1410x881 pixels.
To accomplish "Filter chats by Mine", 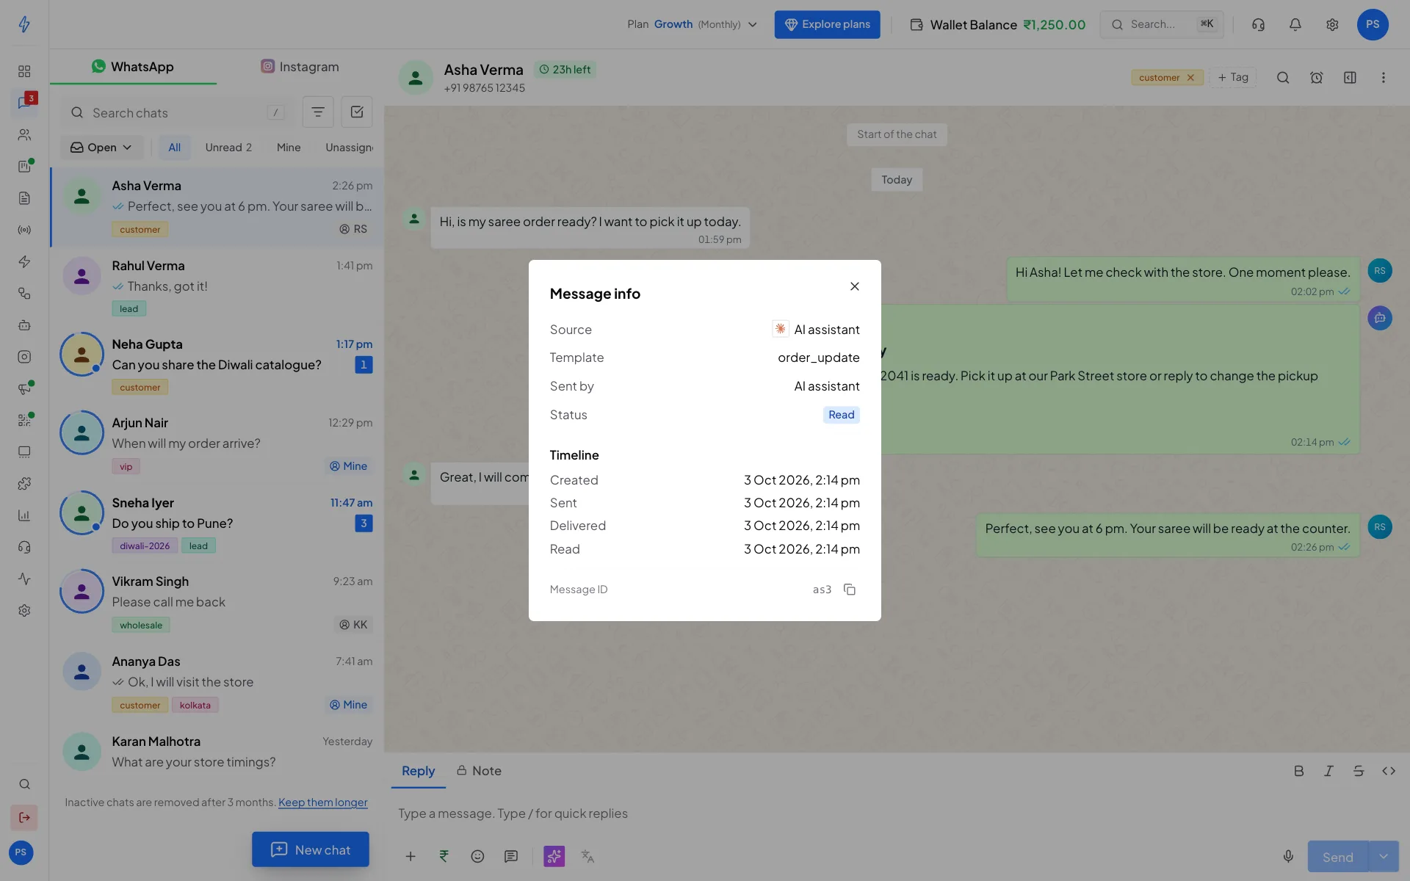I will tap(289, 148).
